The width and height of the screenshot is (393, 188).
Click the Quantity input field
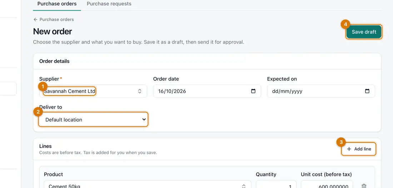276,184
